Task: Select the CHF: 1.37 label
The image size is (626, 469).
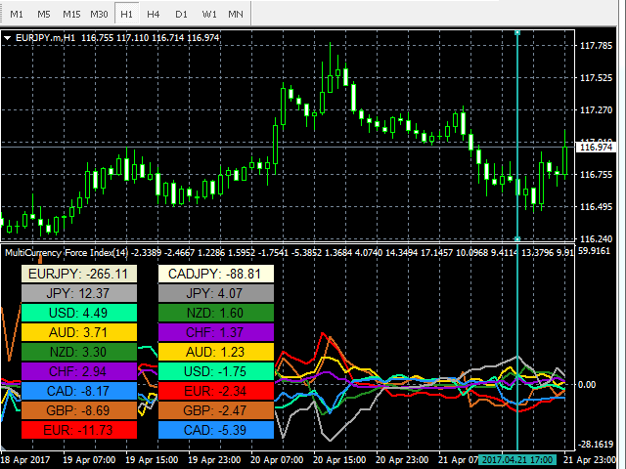Action: pos(216,332)
